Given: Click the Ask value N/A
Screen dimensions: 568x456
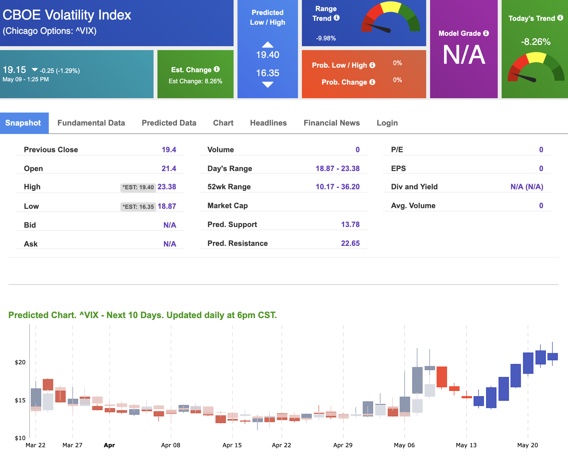Looking at the screenshot, I should pyautogui.click(x=169, y=244).
